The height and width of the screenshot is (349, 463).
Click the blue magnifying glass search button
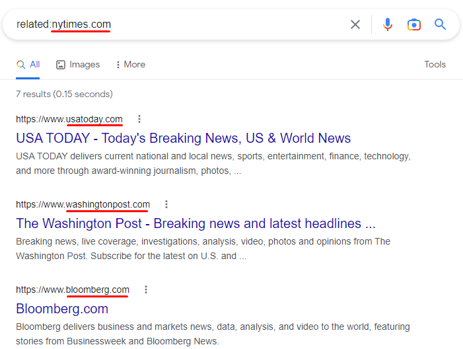[441, 24]
